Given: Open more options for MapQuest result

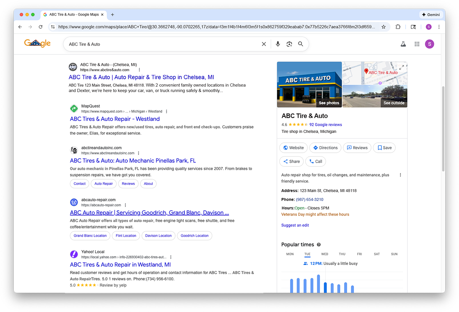Looking at the screenshot, I should click(166, 111).
